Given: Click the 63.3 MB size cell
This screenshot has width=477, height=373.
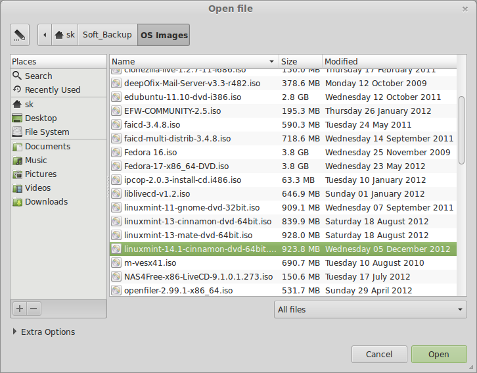Looking at the screenshot, I should pos(298,180).
